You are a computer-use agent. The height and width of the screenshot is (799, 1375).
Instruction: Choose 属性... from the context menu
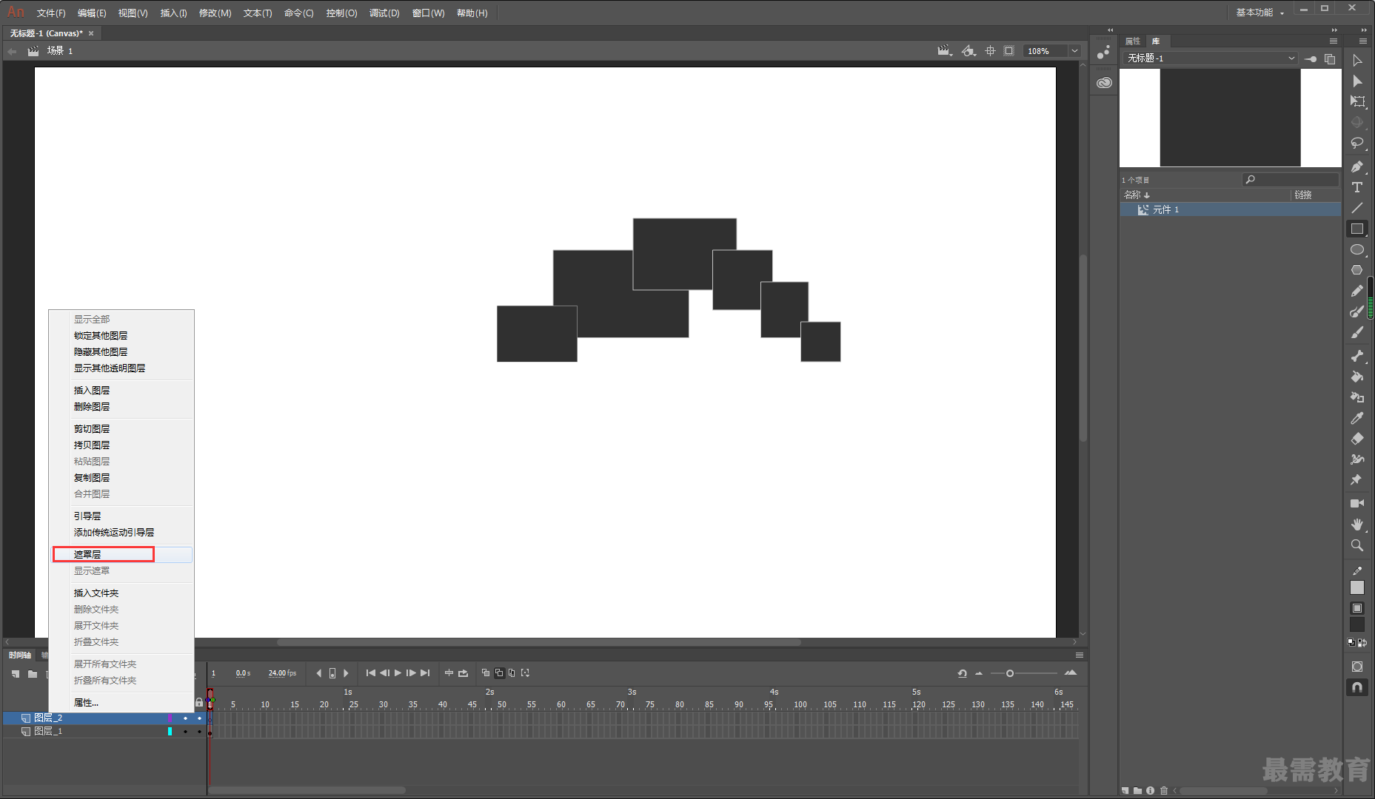point(122,703)
